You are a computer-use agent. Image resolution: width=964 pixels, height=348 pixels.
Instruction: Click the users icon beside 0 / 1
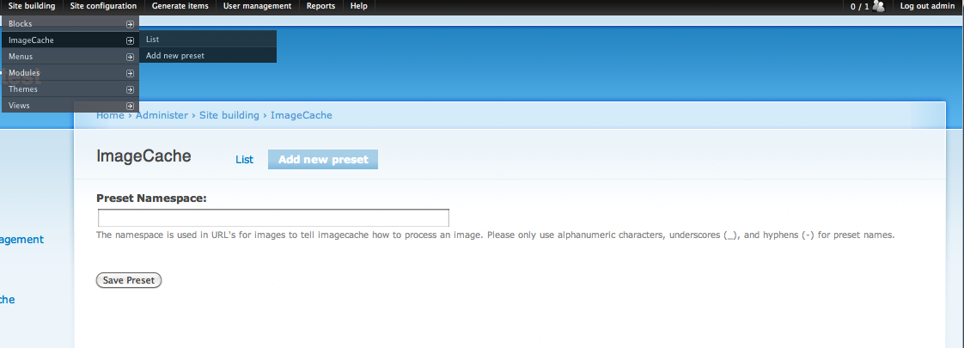point(879,6)
